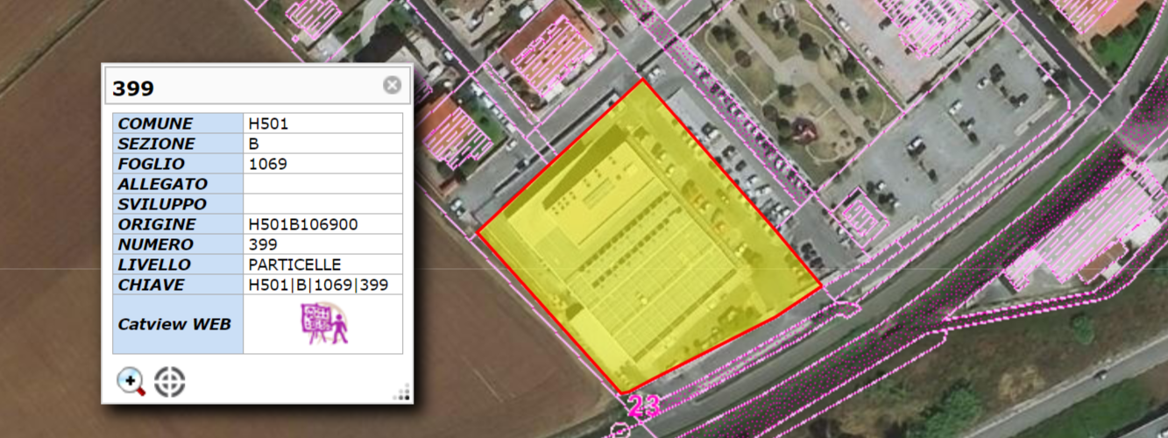Click the zoom-to-feature magnifier icon
Viewport: 1168px width, 438px height.
(131, 382)
